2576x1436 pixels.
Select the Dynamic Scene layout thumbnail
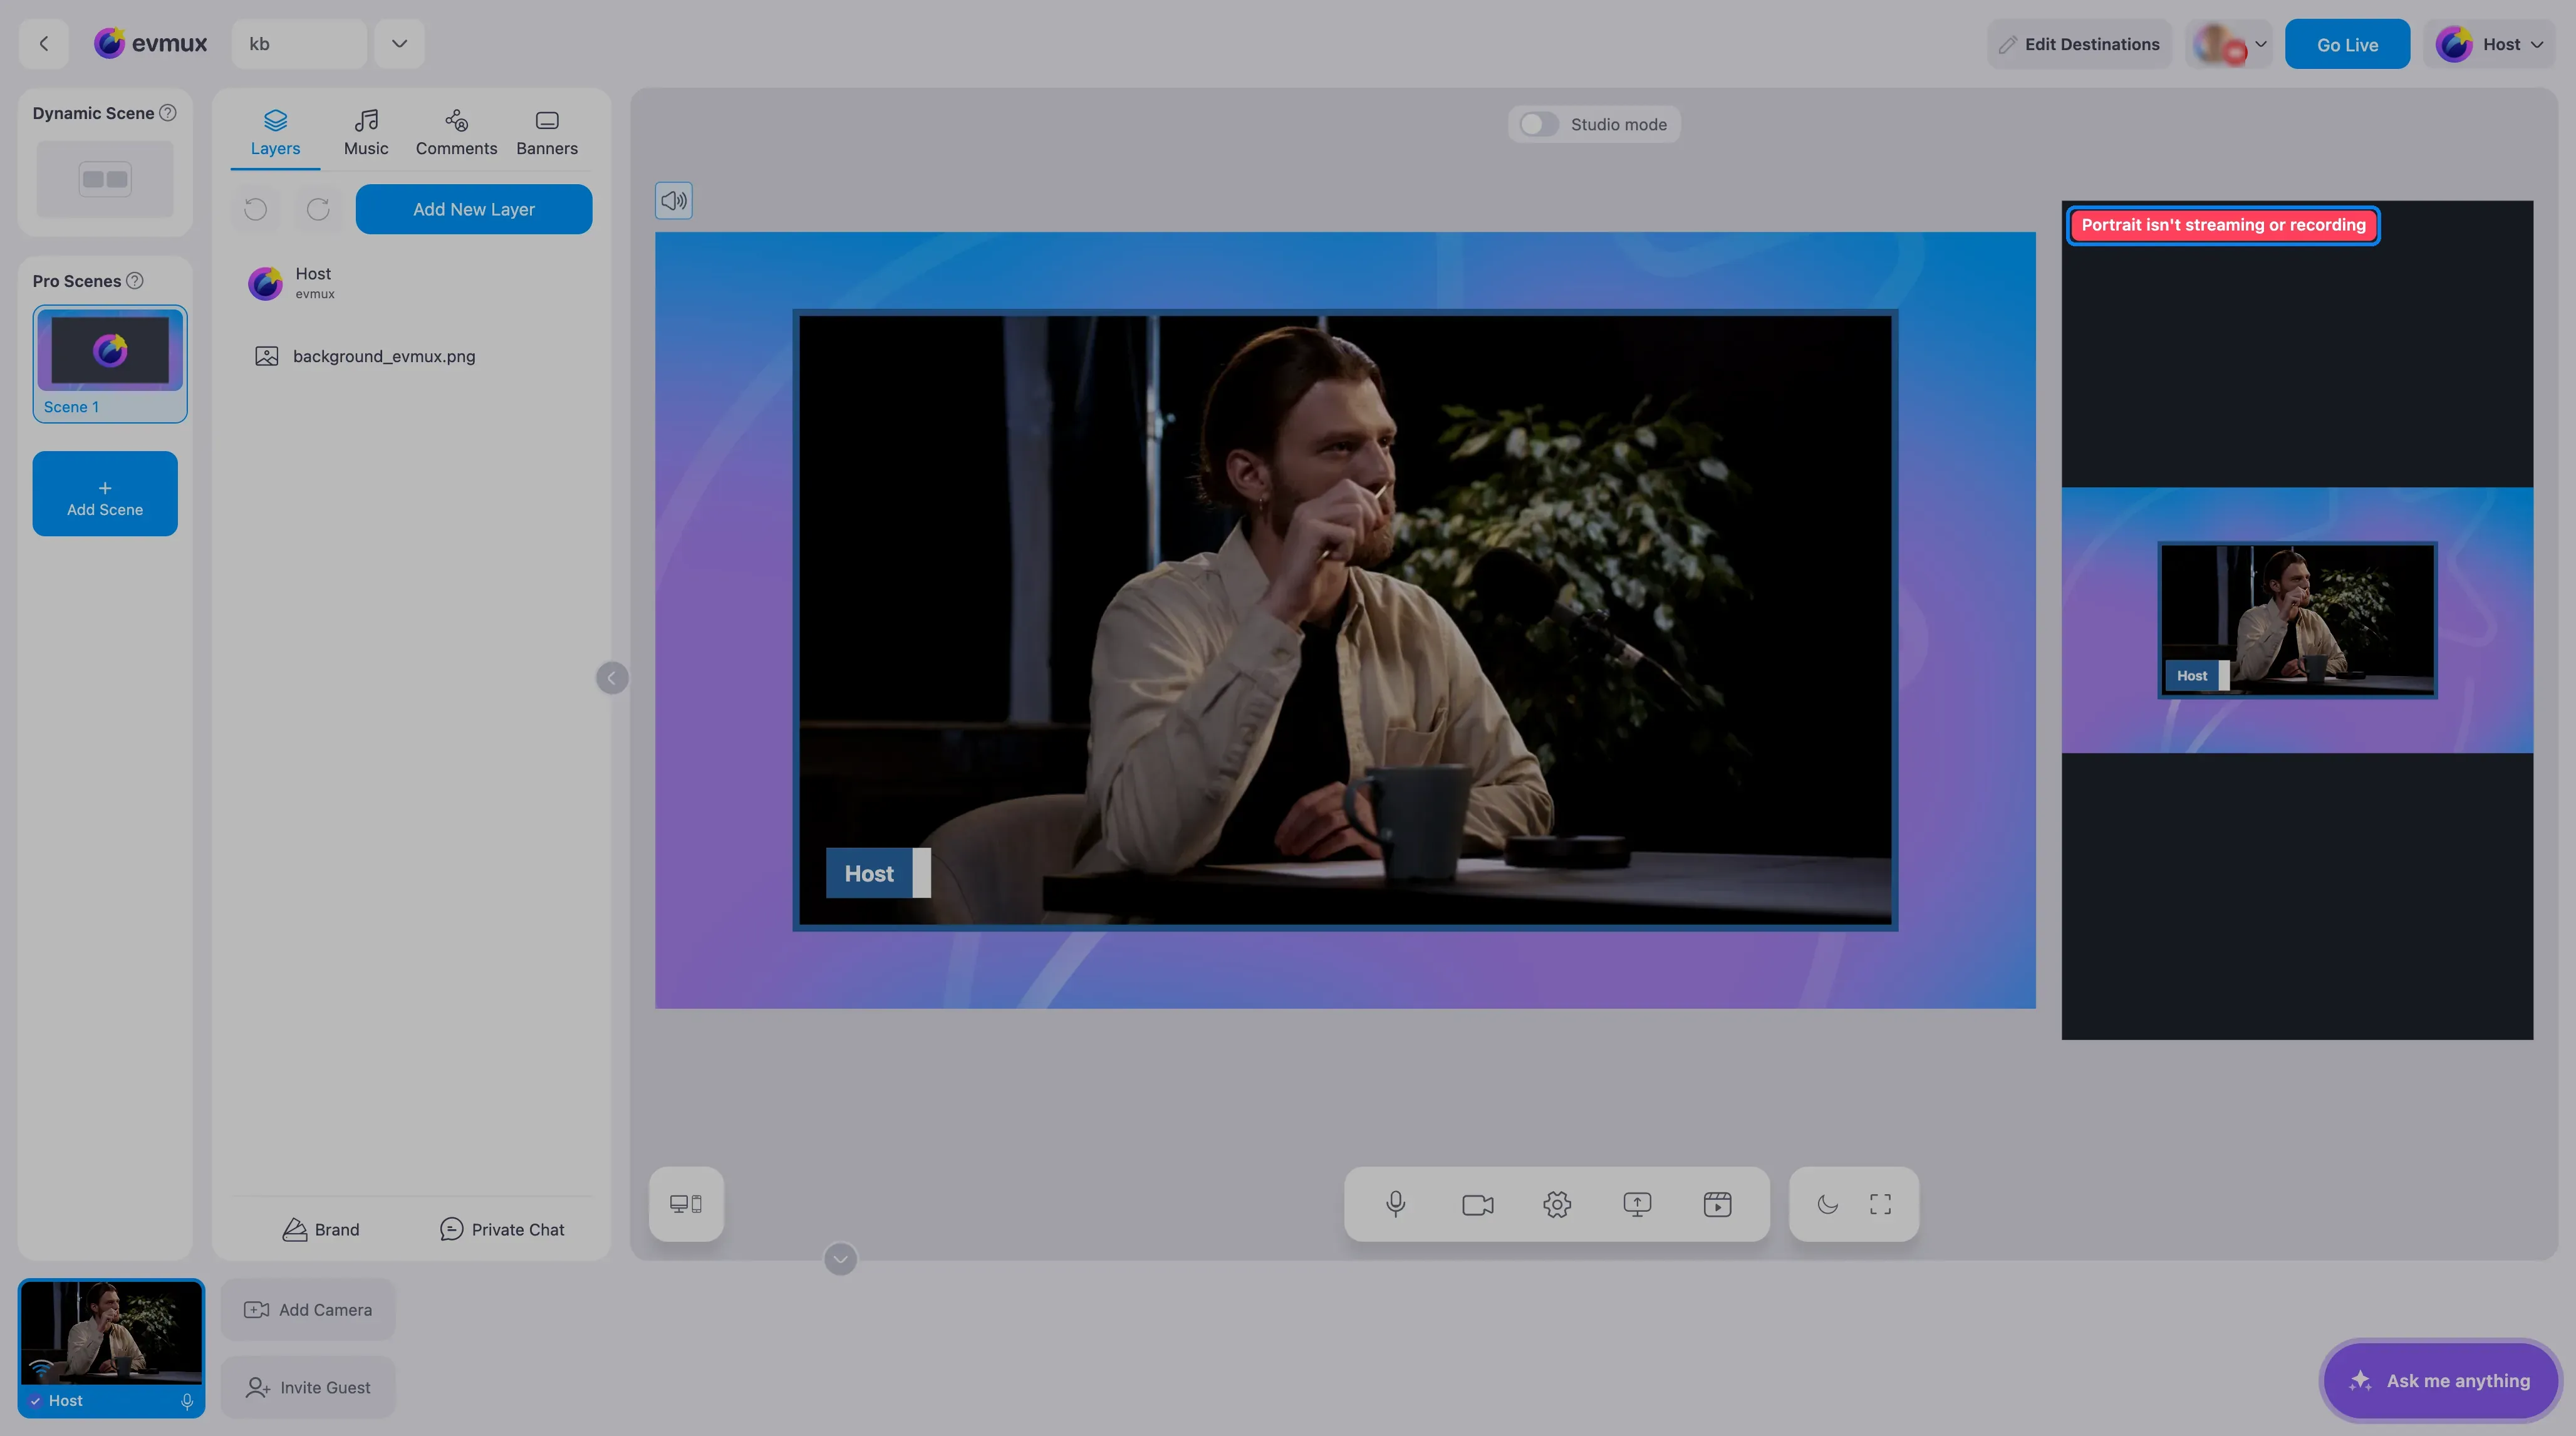pyautogui.click(x=105, y=179)
